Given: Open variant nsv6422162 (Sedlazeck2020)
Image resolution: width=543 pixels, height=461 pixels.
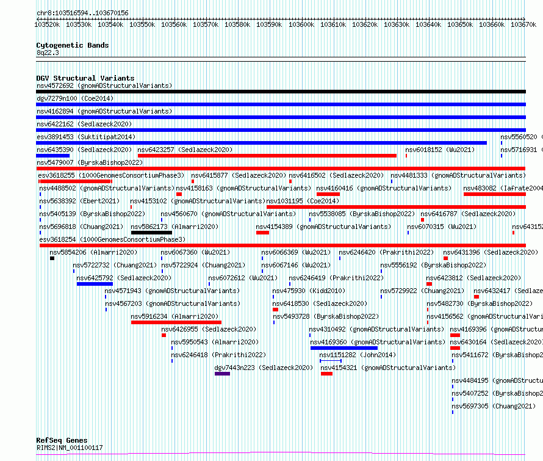Looking at the screenshot, I should tap(84, 124).
